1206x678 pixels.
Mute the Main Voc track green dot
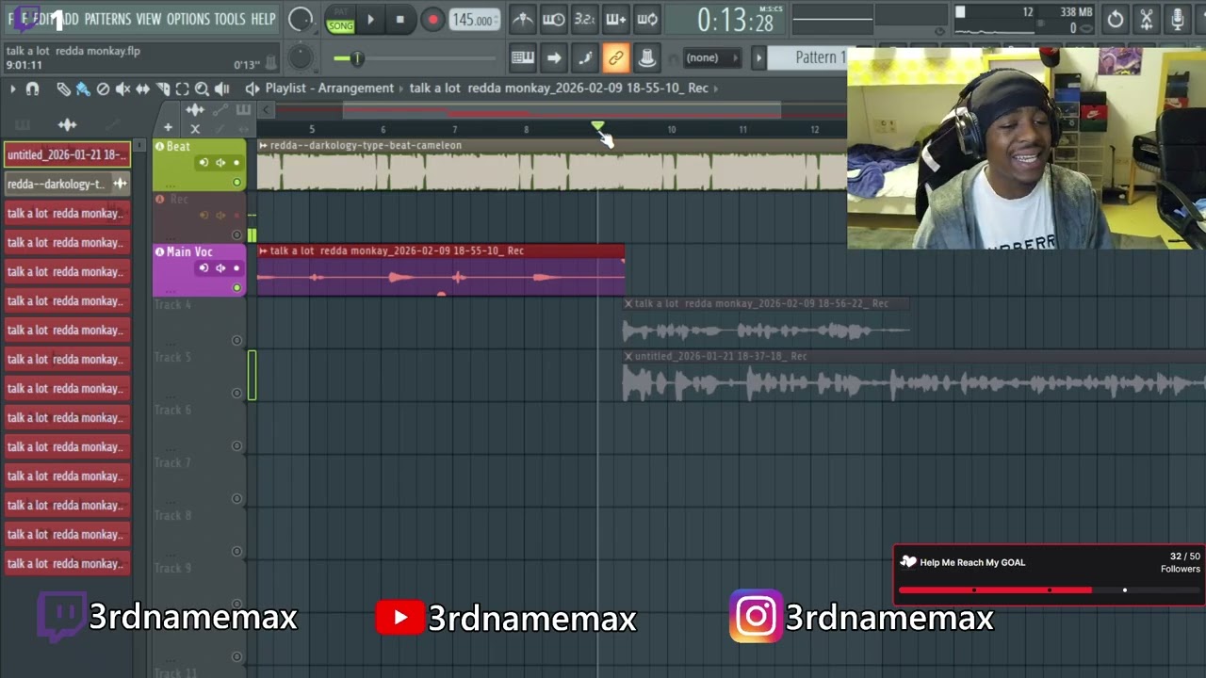[x=236, y=288]
